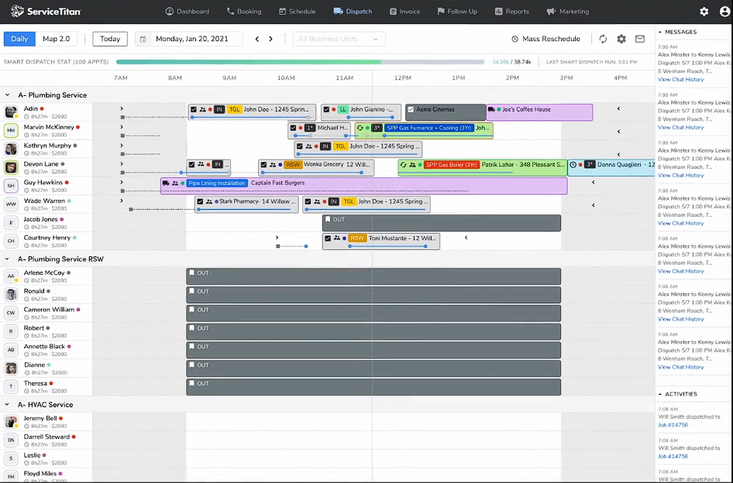Go to previous day arrow
The image size is (733, 483).
coord(257,39)
